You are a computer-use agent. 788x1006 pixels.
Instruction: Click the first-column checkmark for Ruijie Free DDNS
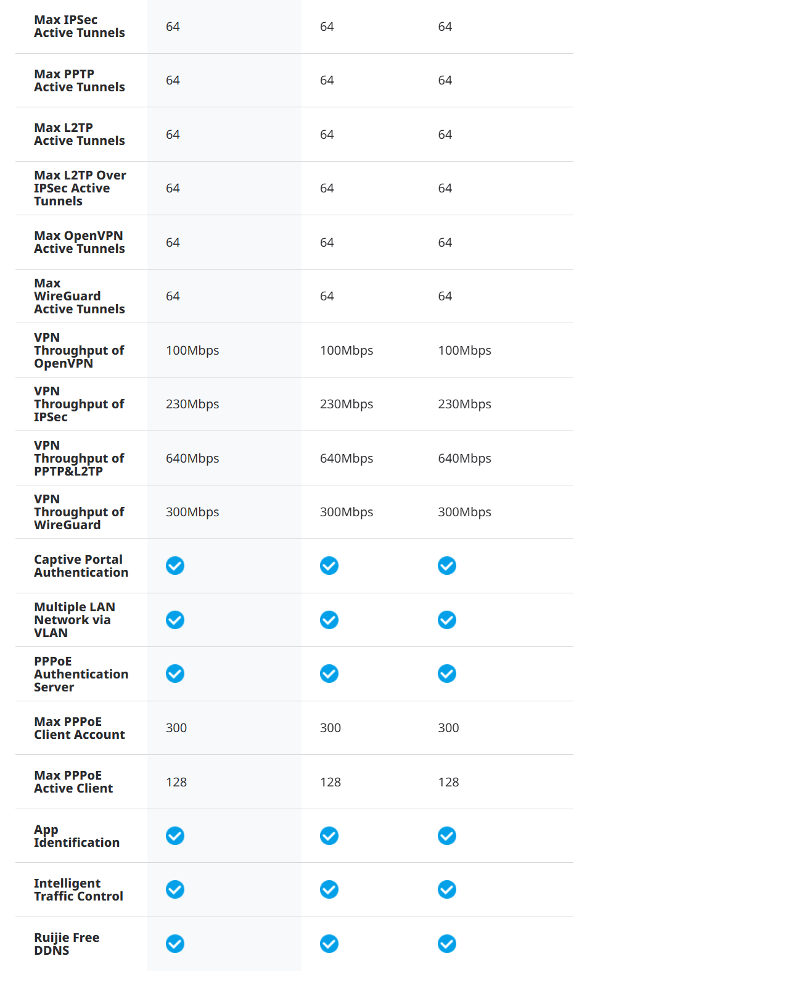coord(175,944)
